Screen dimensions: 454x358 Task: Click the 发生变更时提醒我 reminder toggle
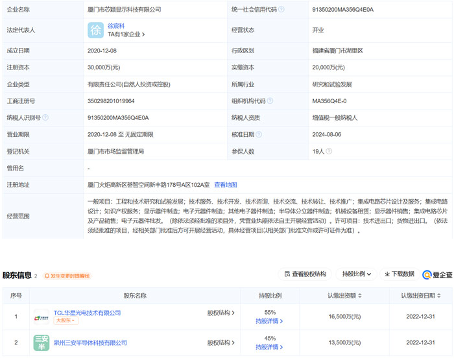point(67,276)
